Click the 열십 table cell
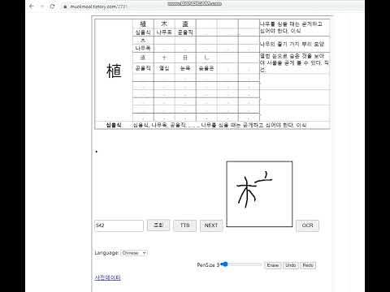This screenshot has height=292, width=390. pos(164,68)
